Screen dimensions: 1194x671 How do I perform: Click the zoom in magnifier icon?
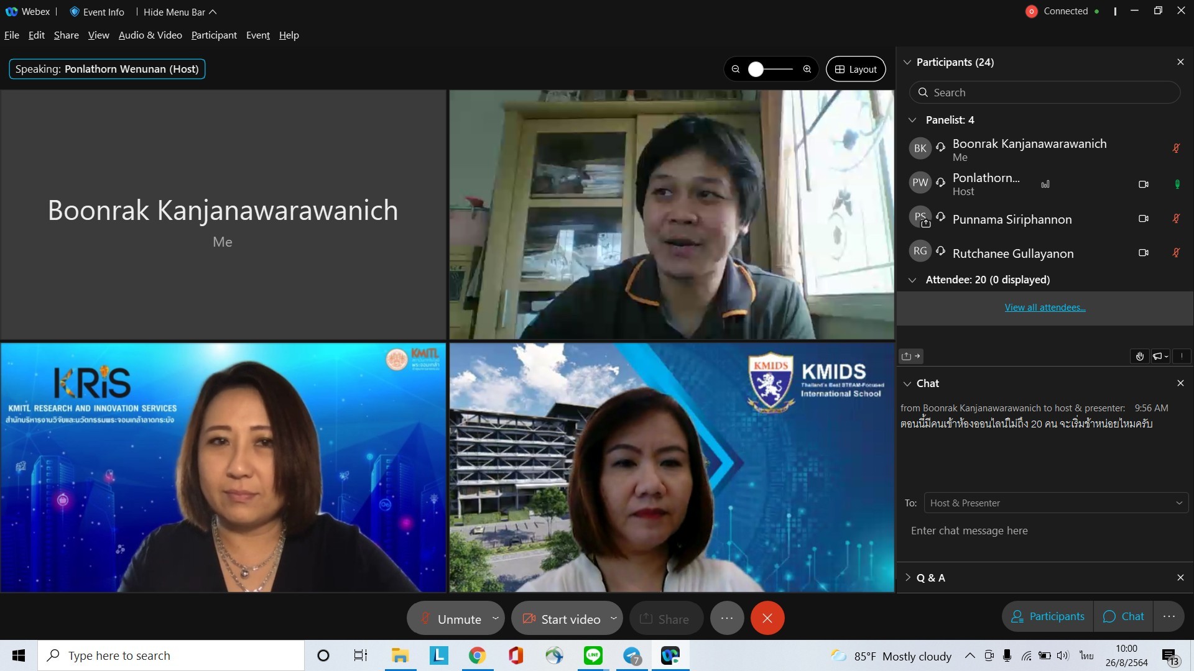[x=807, y=69]
